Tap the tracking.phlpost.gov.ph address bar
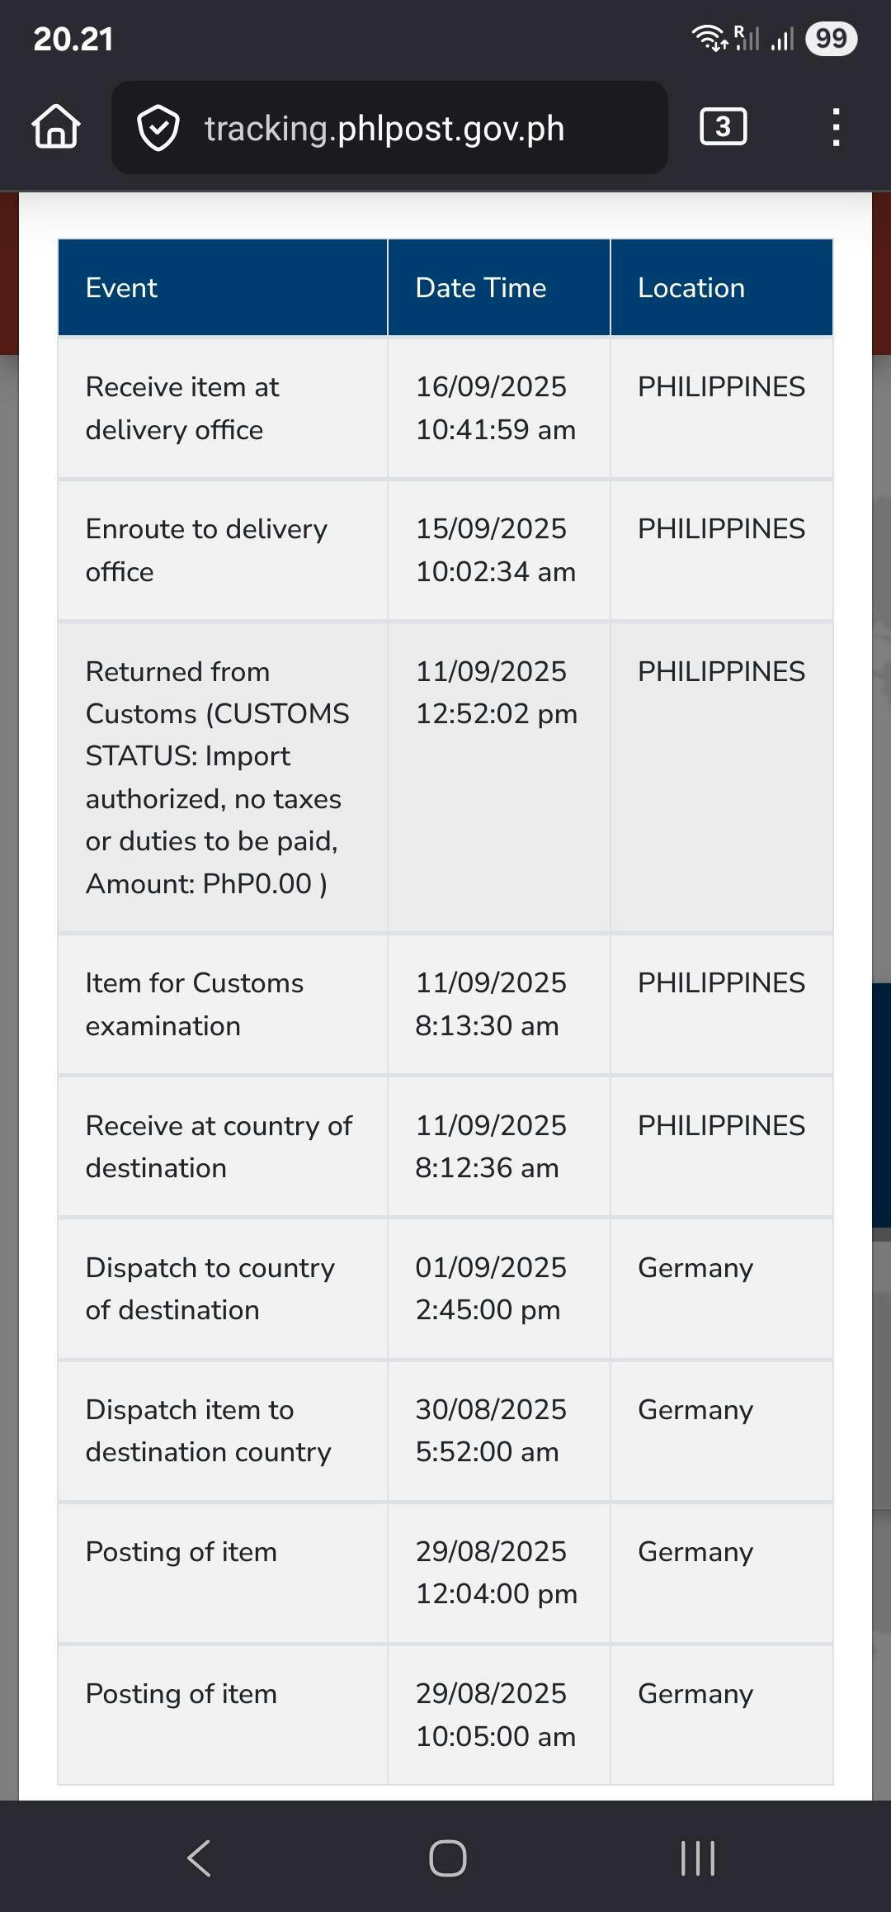Image resolution: width=891 pixels, height=1912 pixels. pos(384,128)
